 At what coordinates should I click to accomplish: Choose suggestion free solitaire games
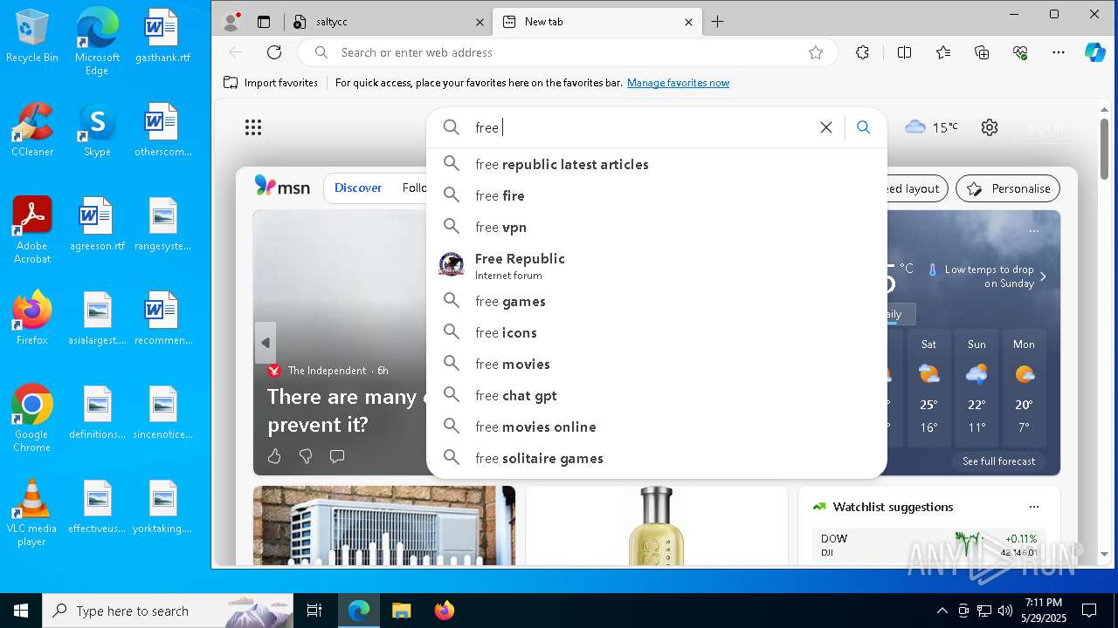(657, 458)
